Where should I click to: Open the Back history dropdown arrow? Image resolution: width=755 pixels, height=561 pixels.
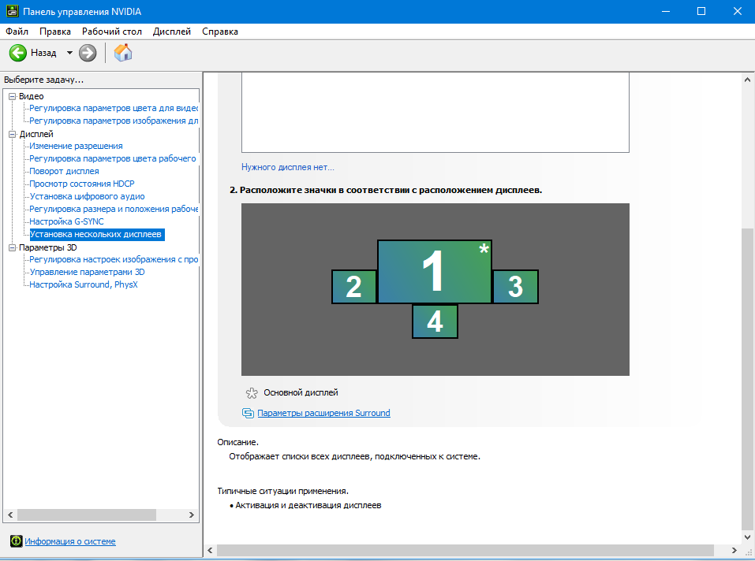pyautogui.click(x=69, y=53)
